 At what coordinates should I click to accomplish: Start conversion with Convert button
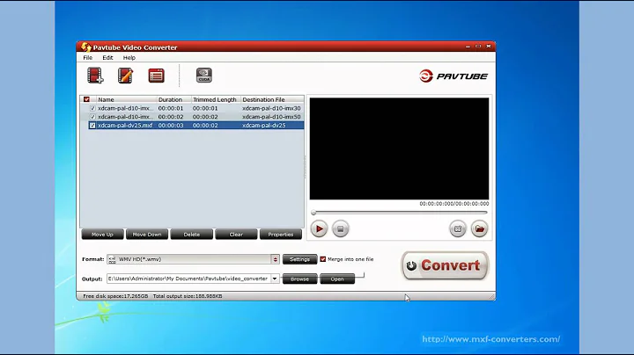(445, 265)
